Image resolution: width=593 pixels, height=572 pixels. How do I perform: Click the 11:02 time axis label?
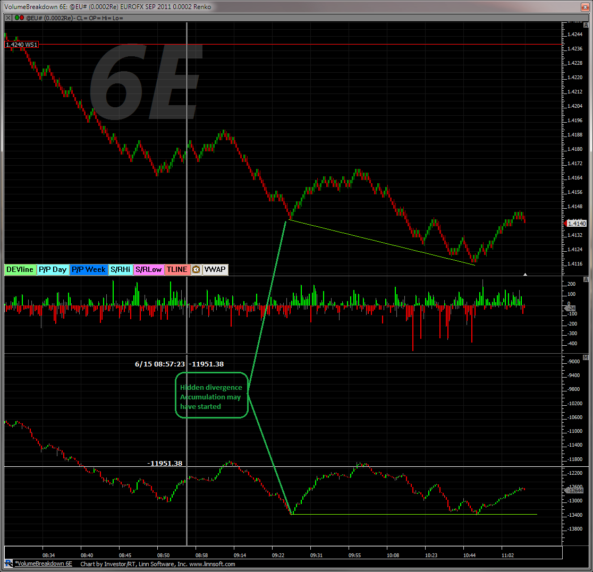(507, 556)
